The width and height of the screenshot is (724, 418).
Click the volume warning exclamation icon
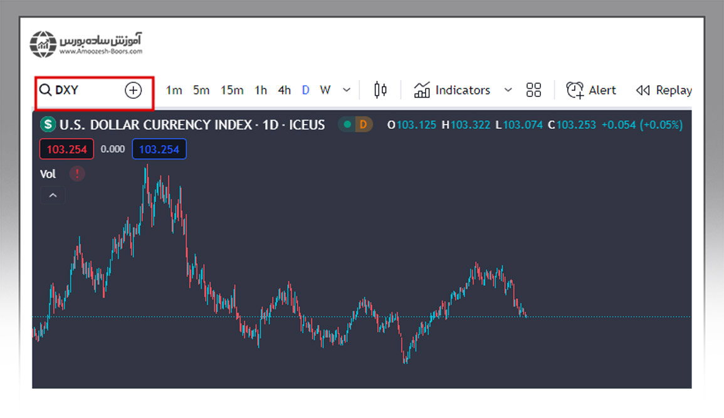(x=77, y=174)
